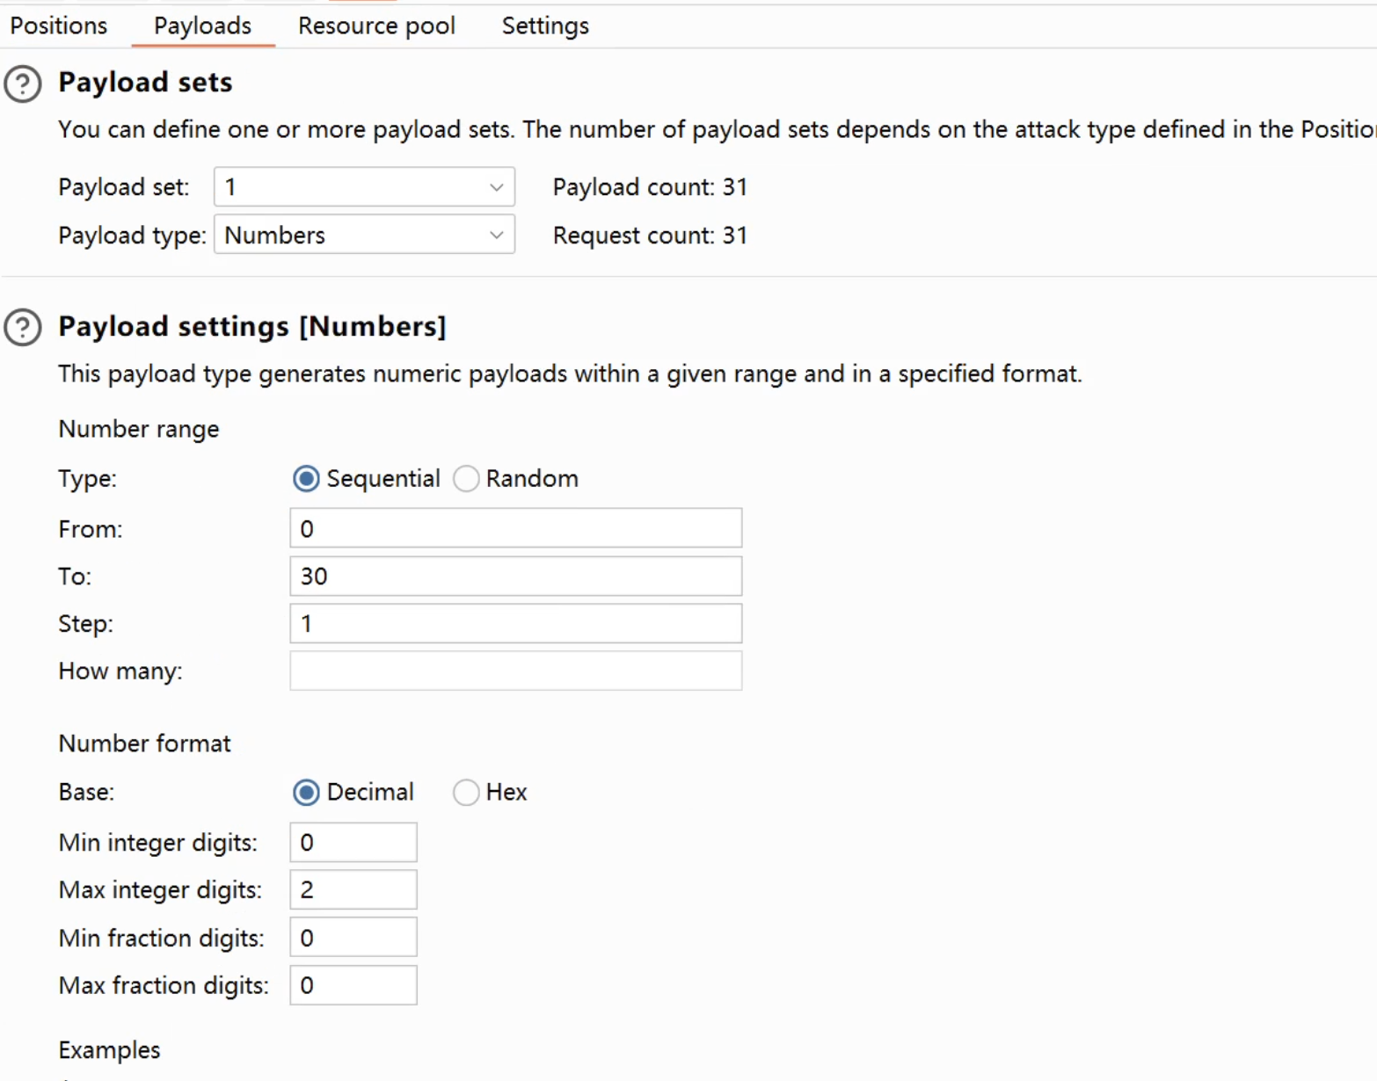1377x1081 pixels.
Task: Click the Max fraction digits field
Action: (353, 985)
